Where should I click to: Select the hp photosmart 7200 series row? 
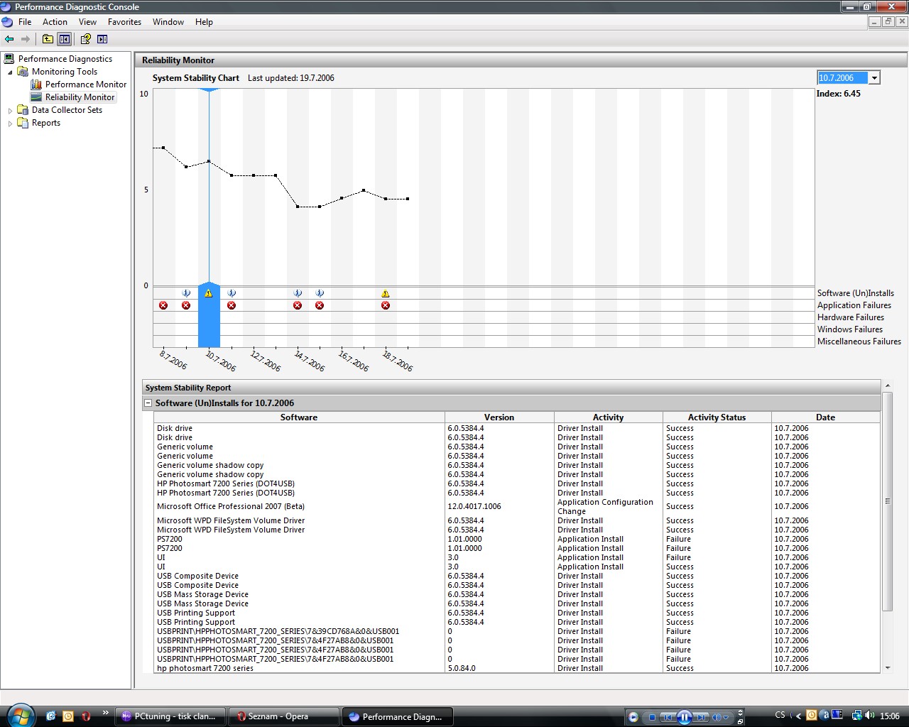(x=517, y=668)
